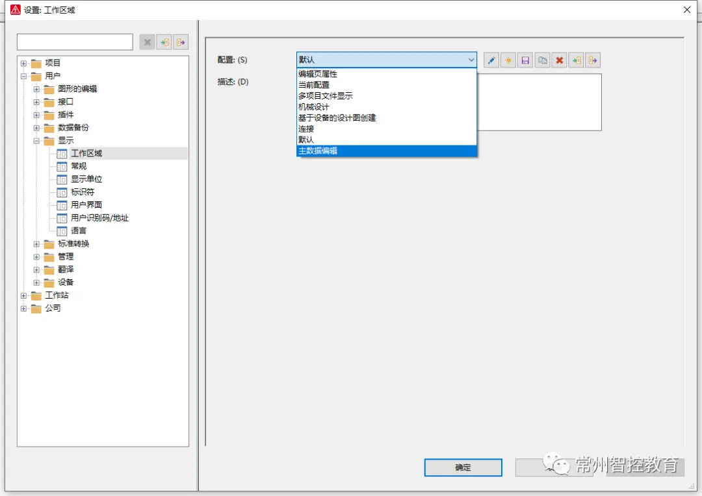Collapse the 显示 folder node

pos(36,140)
